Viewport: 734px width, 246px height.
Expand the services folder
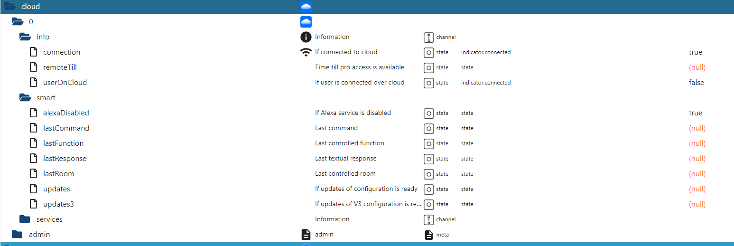pyautogui.click(x=25, y=219)
